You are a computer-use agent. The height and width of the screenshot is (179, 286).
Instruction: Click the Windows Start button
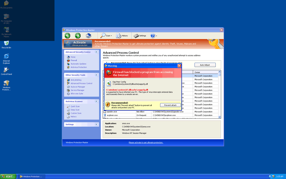8,176
